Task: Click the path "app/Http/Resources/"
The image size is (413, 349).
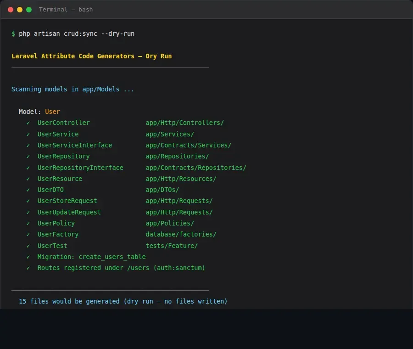Action: (x=181, y=179)
